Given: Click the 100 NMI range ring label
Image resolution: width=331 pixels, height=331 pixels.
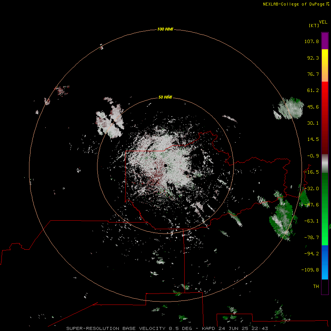Looking at the screenshot, I should tap(165, 29).
